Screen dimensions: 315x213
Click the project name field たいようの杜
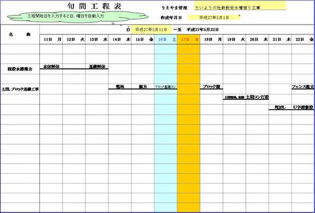[x=240, y=8]
